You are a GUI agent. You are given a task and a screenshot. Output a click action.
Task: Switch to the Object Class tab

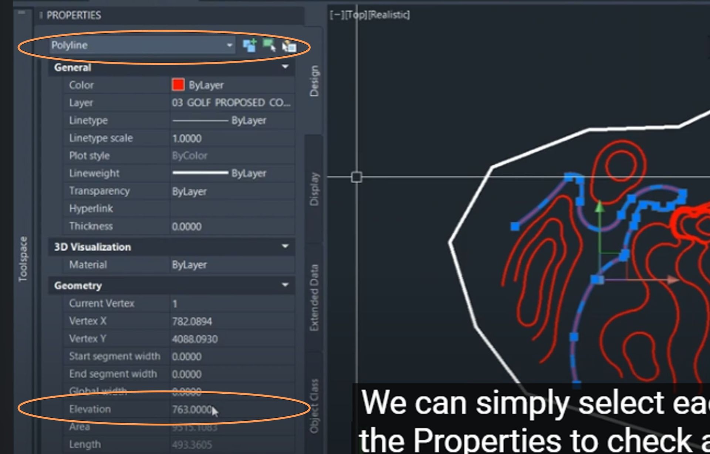point(314,406)
